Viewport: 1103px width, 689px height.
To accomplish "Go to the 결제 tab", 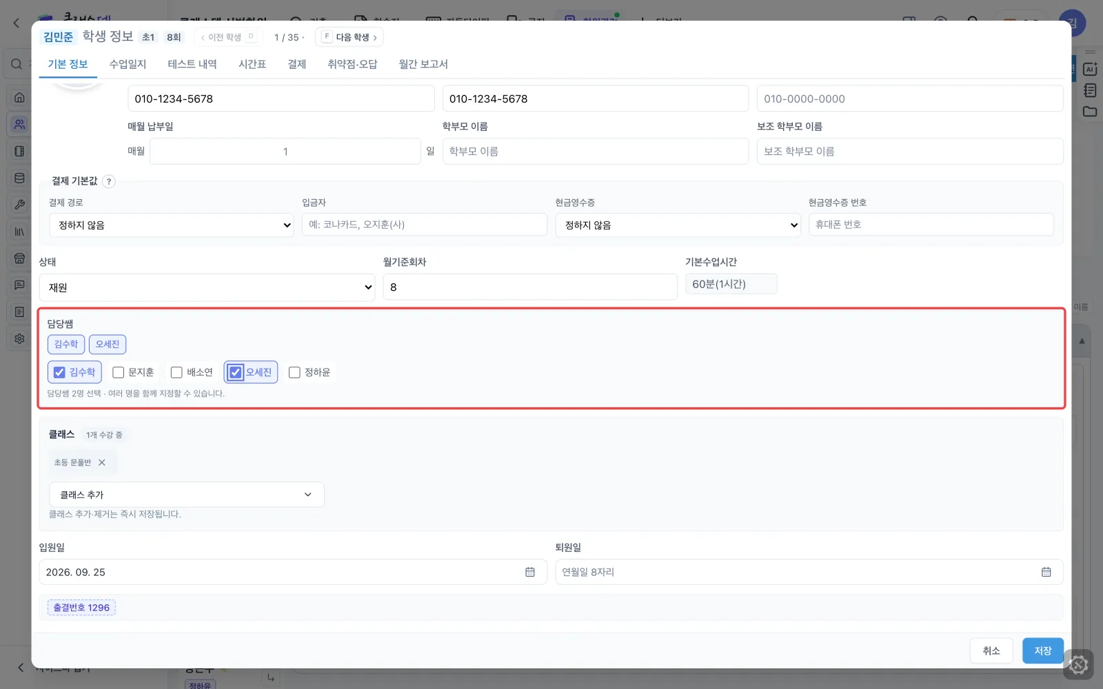I will [x=297, y=64].
